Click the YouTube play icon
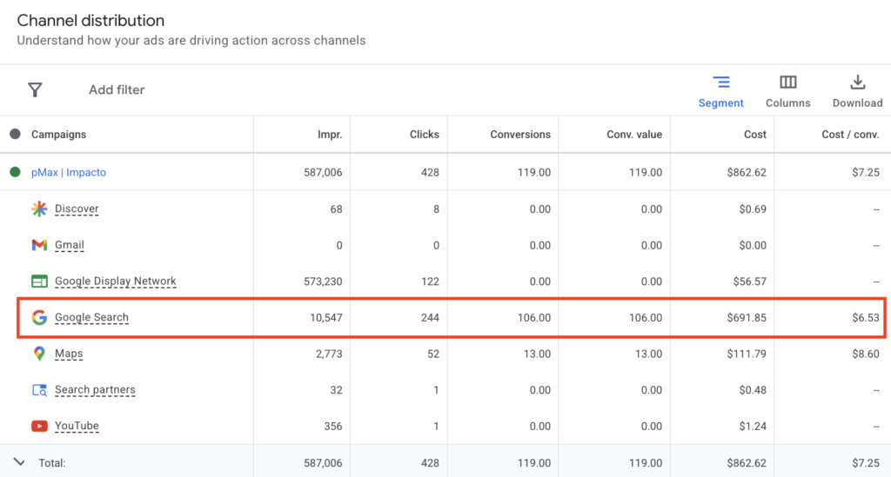Image resolution: width=891 pixels, height=477 pixels. pyautogui.click(x=39, y=426)
